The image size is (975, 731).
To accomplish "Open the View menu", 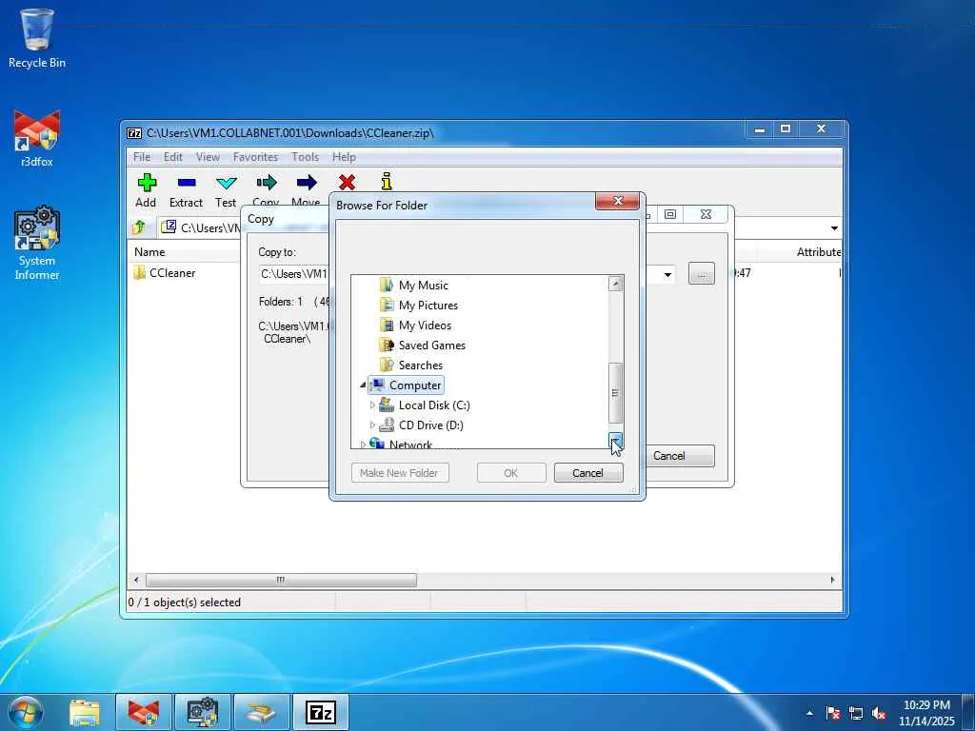I will 208,157.
